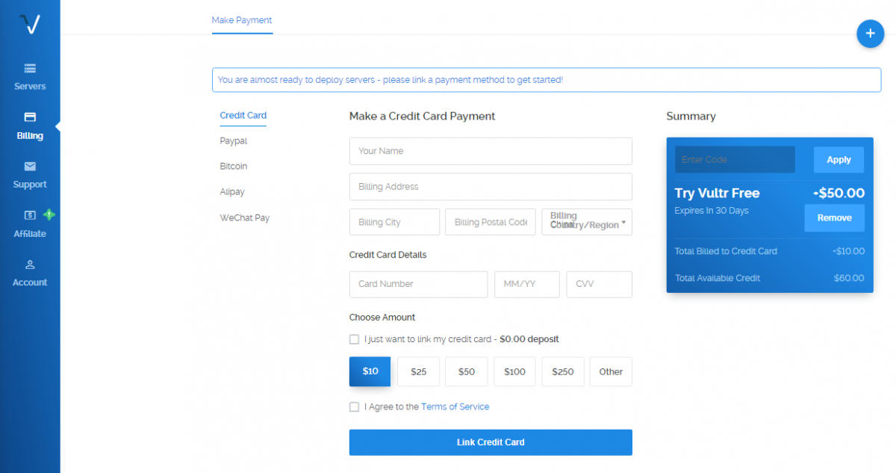Click the Billing City field

click(394, 222)
